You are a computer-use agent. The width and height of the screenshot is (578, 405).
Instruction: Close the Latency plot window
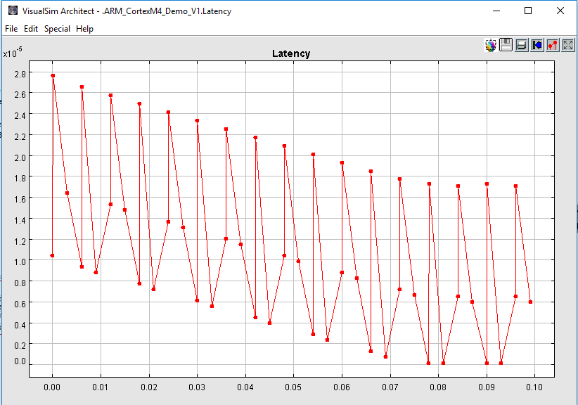coord(560,11)
